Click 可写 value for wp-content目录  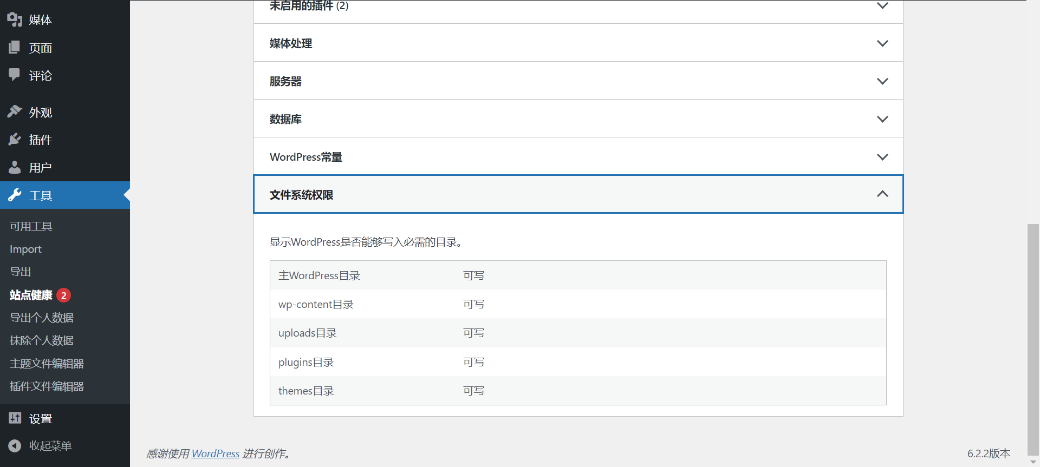pos(473,304)
